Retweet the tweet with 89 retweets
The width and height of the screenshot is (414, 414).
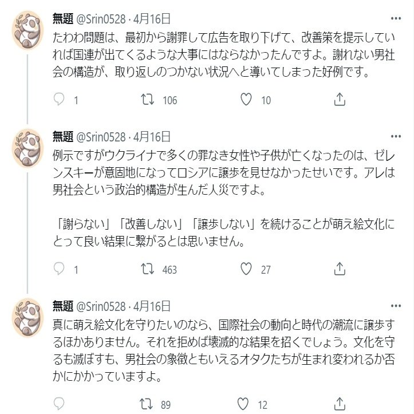(148, 404)
